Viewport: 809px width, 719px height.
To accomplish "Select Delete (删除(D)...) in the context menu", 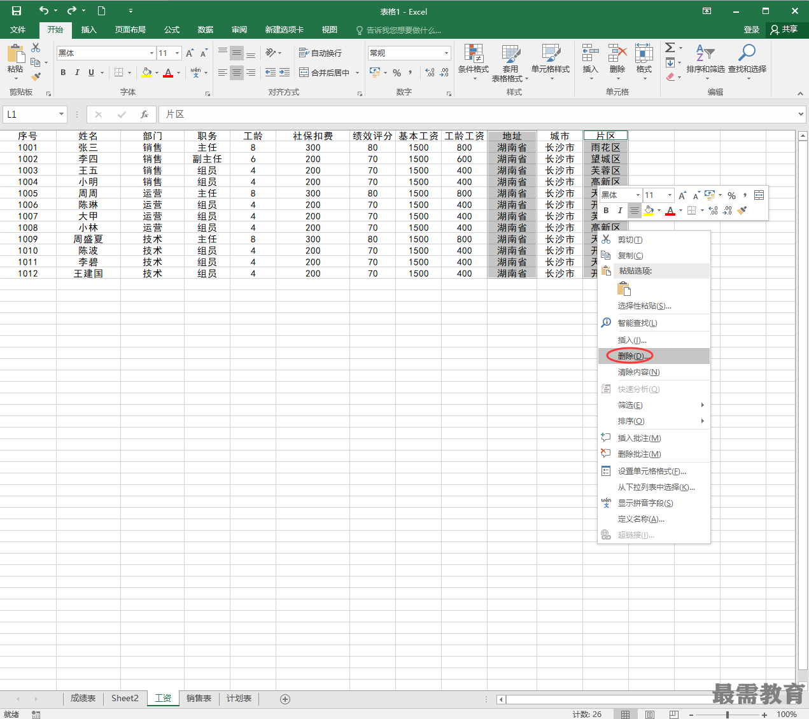I will click(x=654, y=356).
